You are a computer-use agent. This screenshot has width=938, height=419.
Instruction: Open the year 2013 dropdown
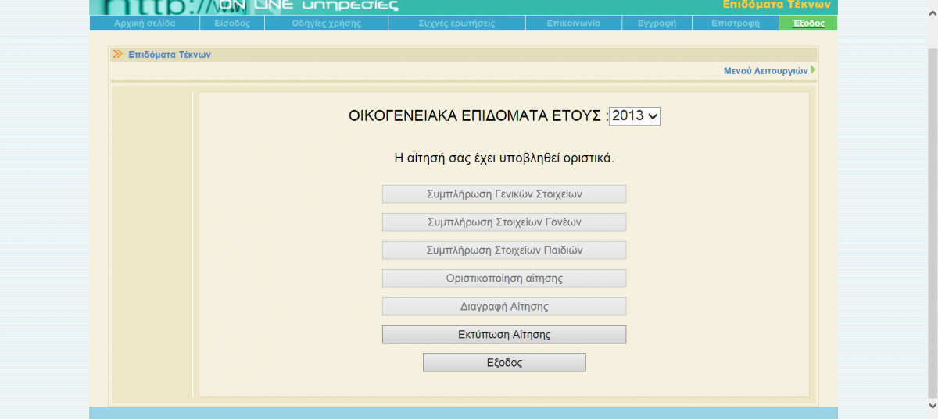(635, 115)
